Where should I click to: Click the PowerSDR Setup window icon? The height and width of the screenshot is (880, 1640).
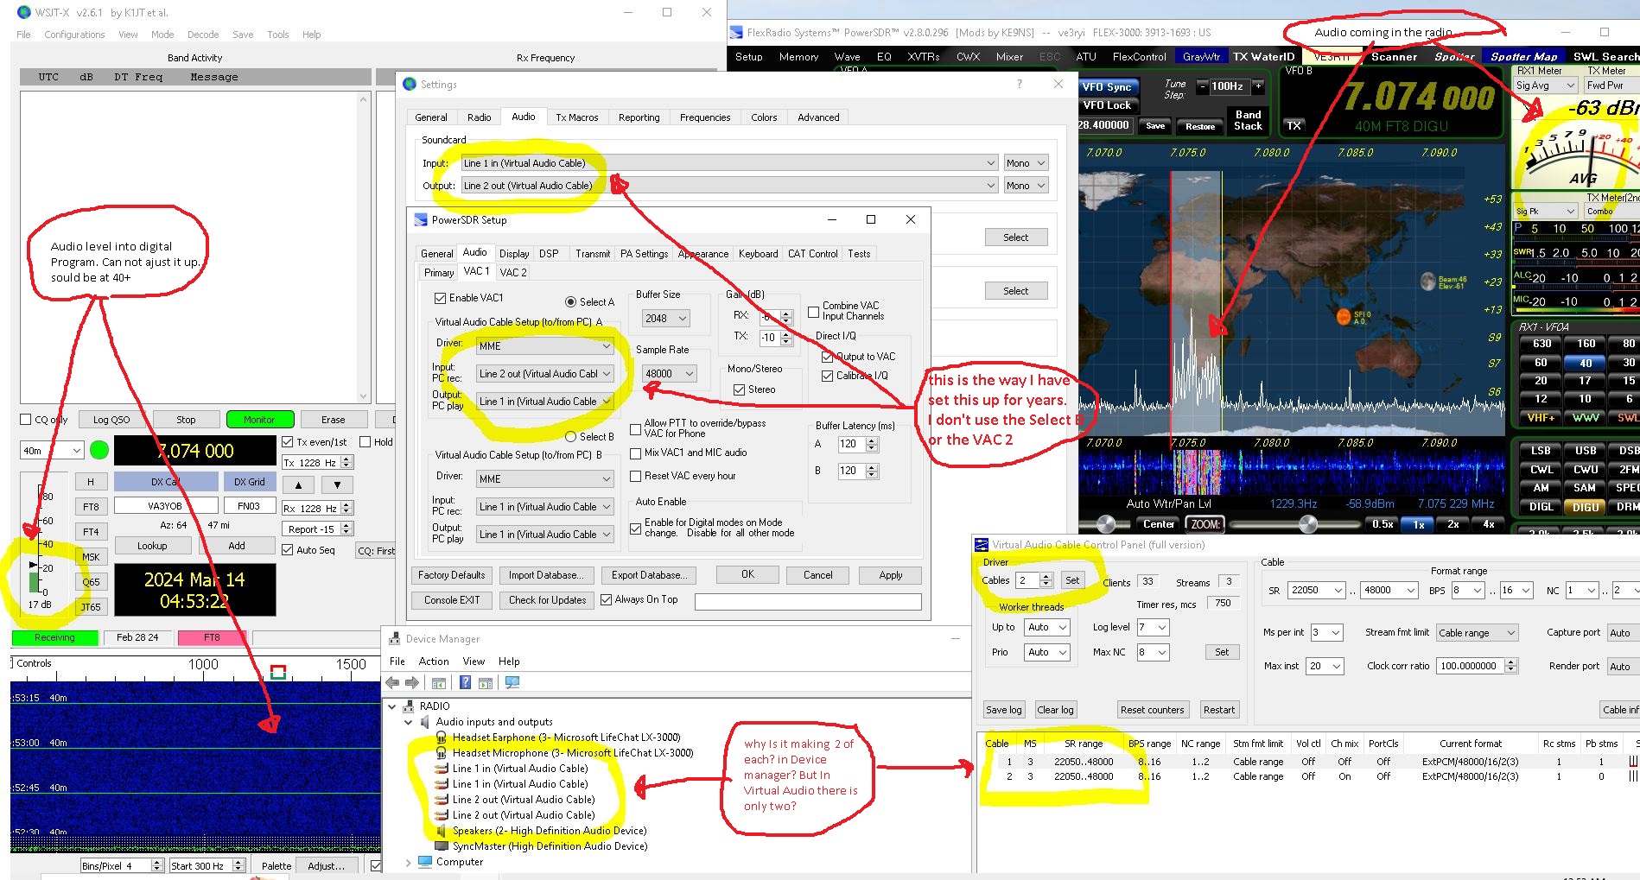coord(421,220)
